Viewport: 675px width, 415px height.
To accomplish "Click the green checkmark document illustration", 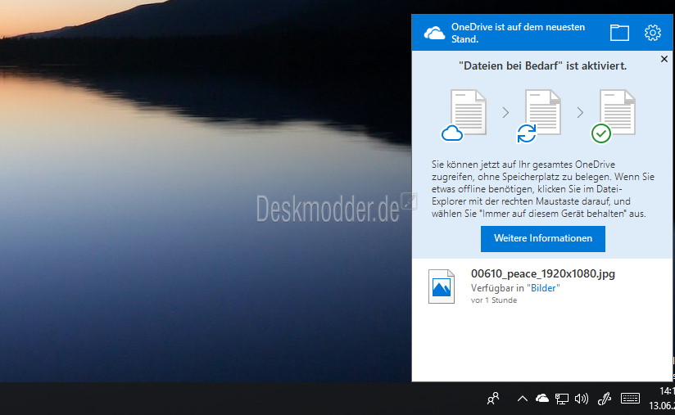I will [x=614, y=115].
